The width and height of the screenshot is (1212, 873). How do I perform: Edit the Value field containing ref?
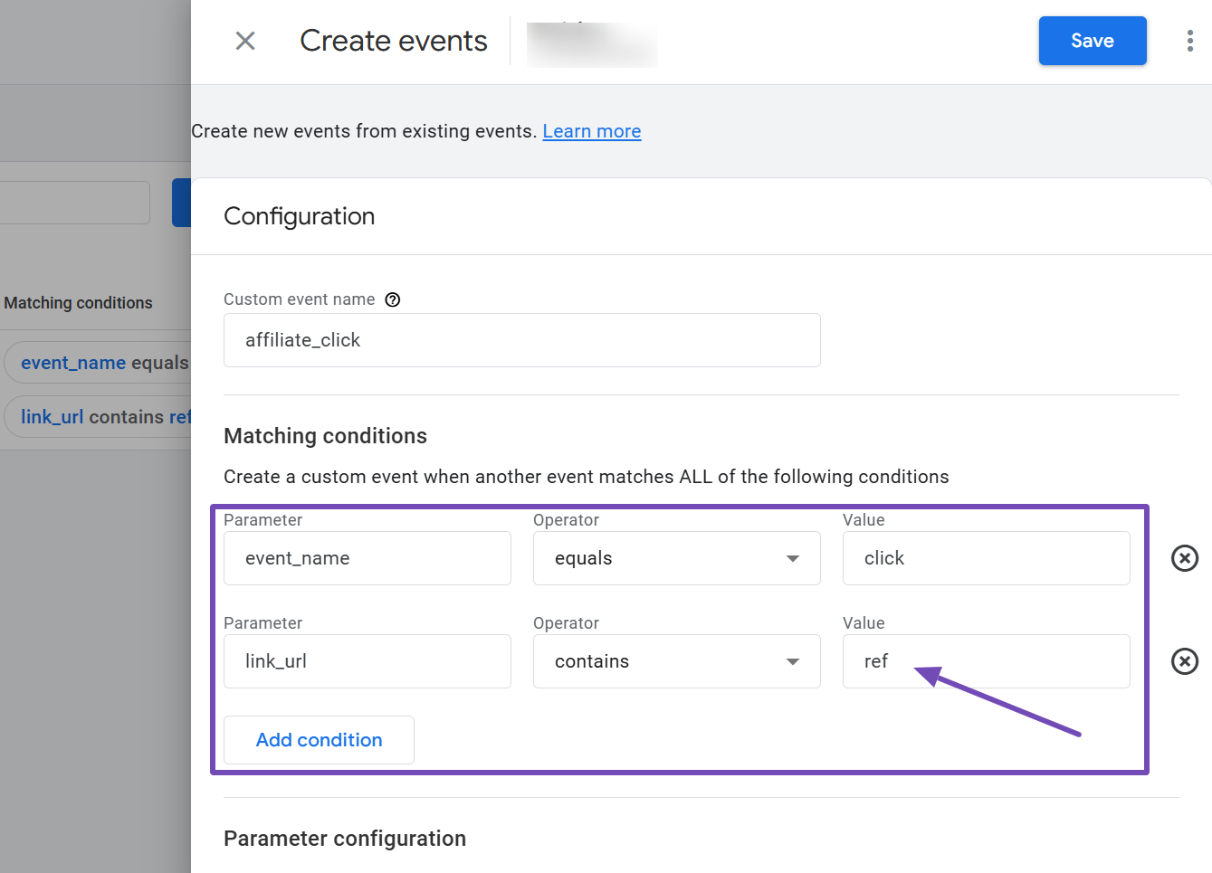[x=986, y=661]
